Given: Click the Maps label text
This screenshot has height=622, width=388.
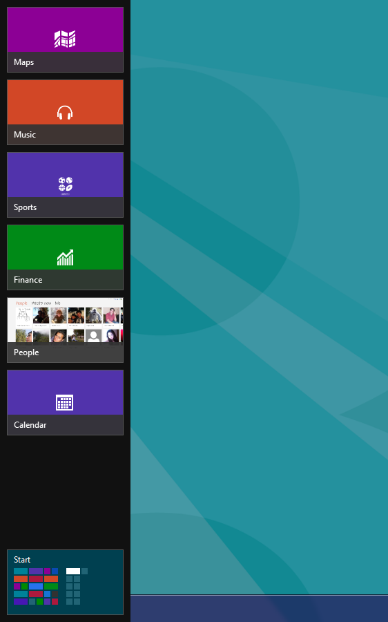Looking at the screenshot, I should pos(23,62).
